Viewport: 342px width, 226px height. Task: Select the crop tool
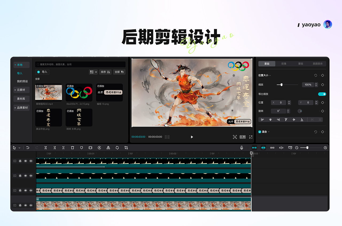[x=126, y=148]
